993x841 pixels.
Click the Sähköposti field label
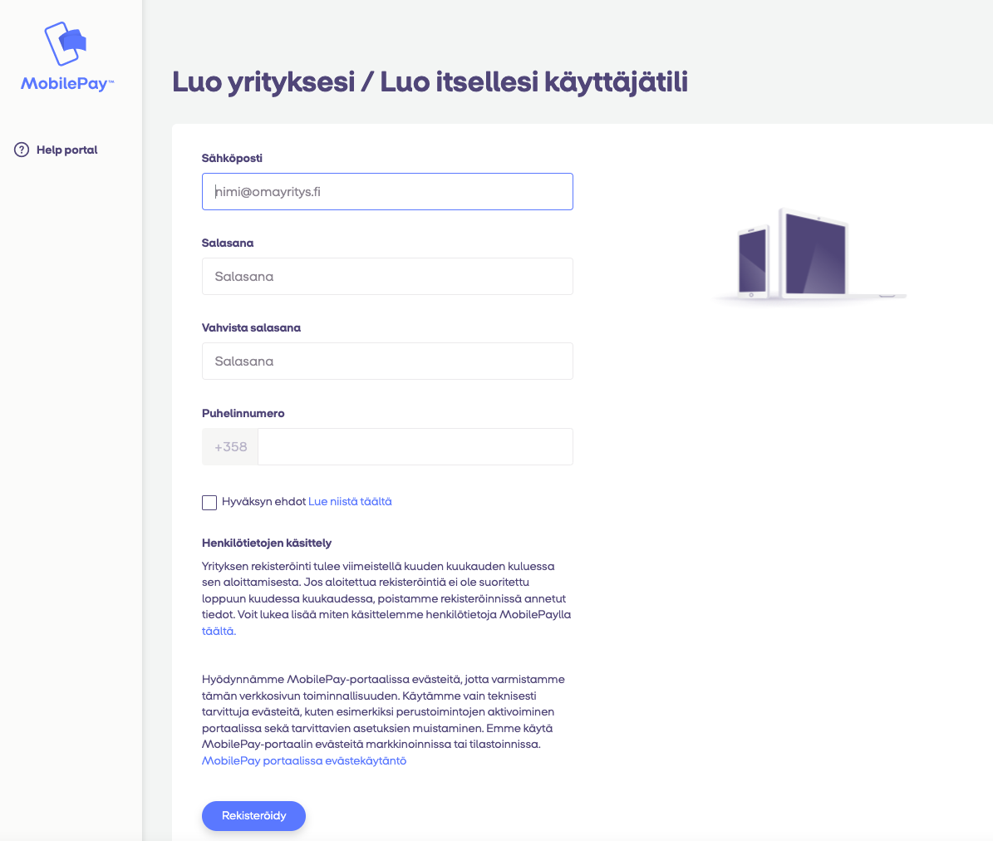coord(233,157)
